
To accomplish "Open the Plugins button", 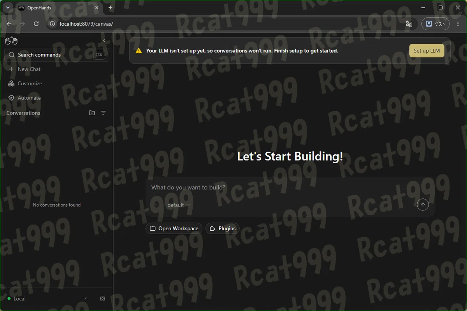I will (x=223, y=228).
